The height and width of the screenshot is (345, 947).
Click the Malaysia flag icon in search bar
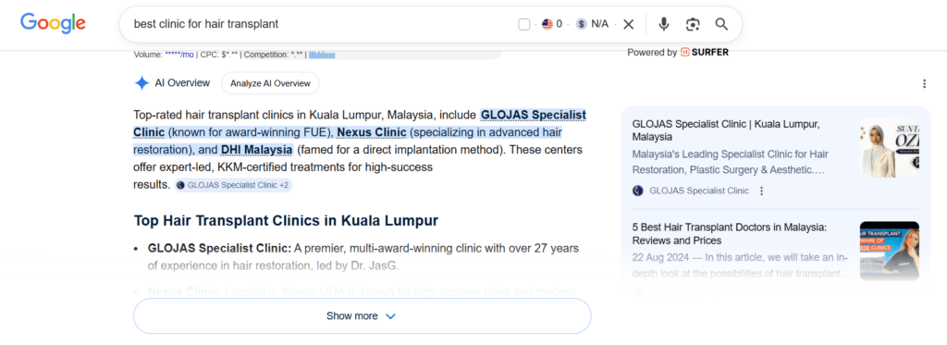547,24
